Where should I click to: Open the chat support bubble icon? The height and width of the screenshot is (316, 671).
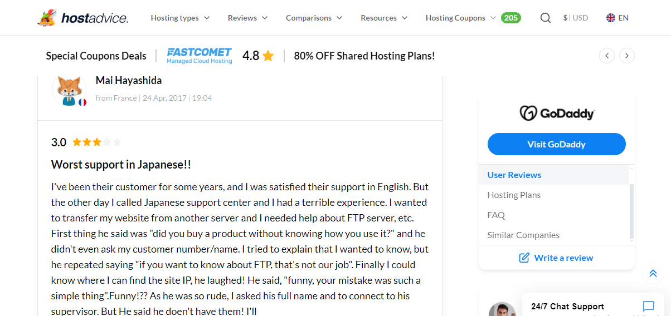coord(648,306)
